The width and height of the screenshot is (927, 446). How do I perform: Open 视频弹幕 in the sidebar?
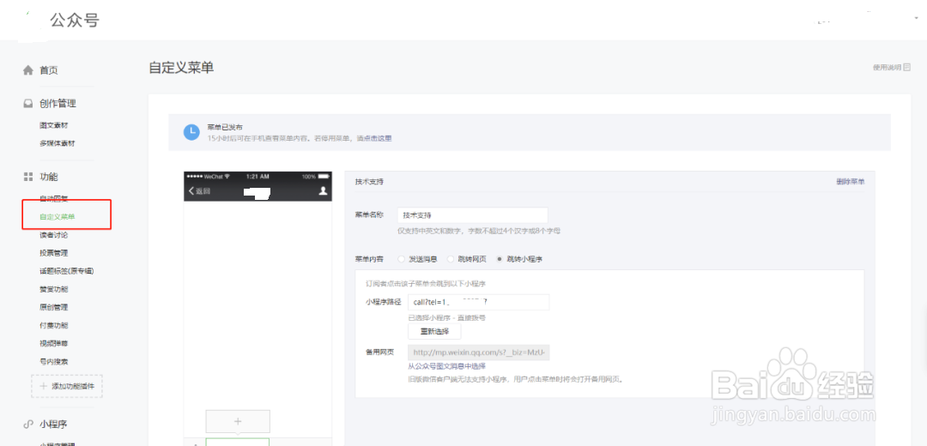pos(53,343)
